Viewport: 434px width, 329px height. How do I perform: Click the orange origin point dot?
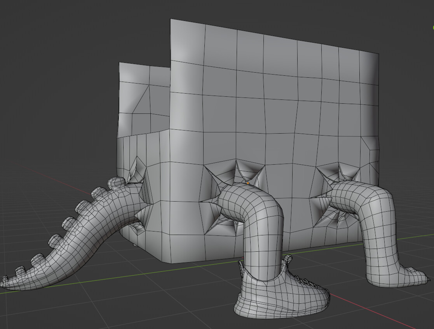click(248, 183)
